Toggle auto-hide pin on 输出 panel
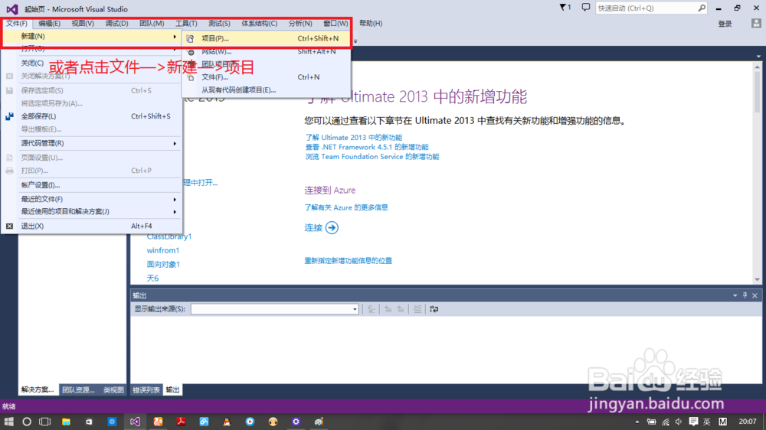Viewport: 766px width, 430px height. click(x=745, y=295)
